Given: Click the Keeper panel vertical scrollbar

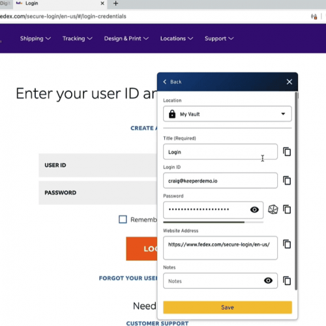Looking at the screenshot, I should click(x=296, y=191).
